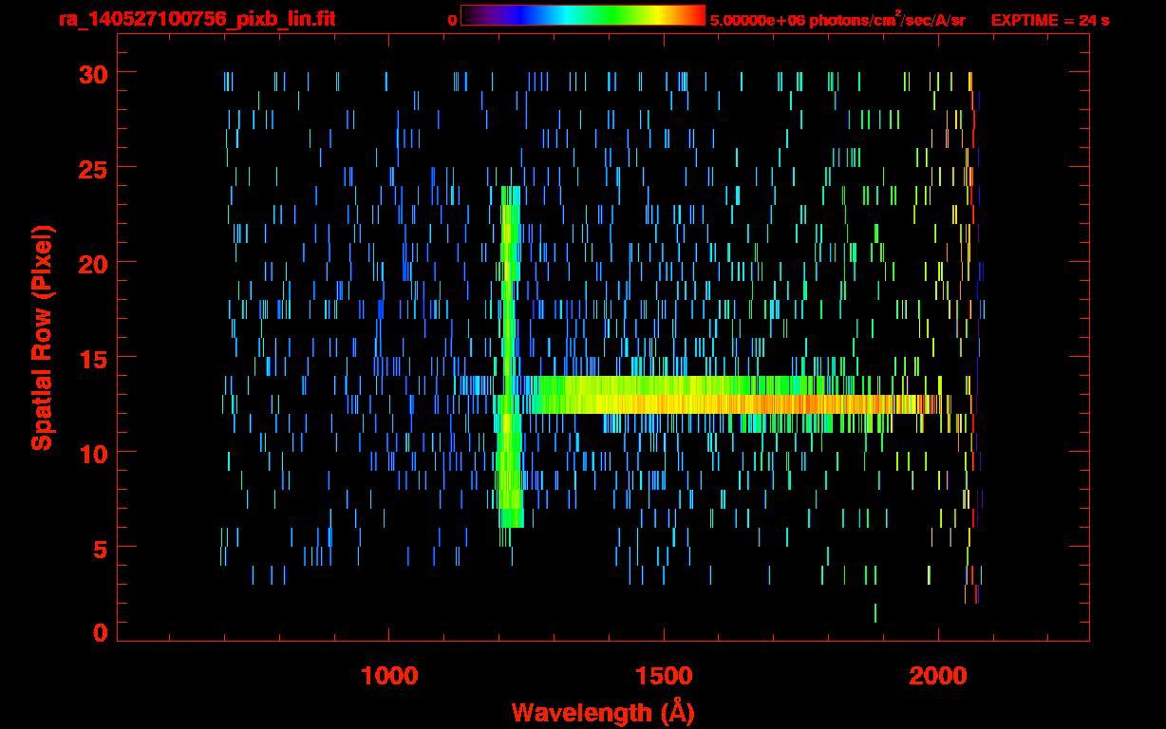Click the rainbow color scale bar
The image size is (1166, 729).
click(583, 16)
